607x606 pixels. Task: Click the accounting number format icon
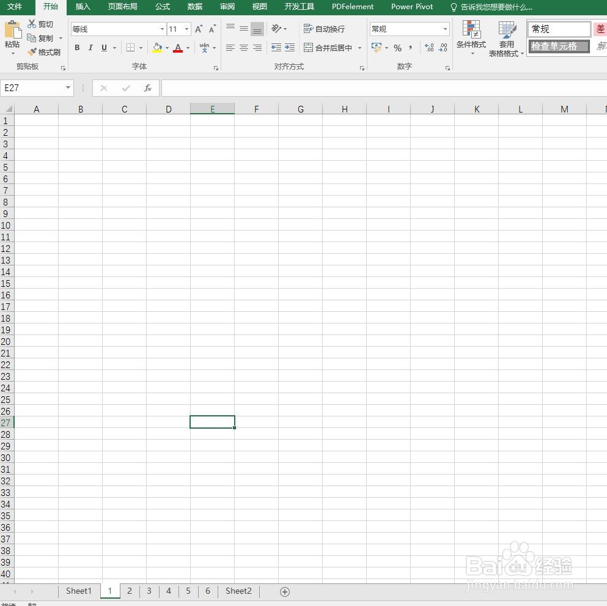(377, 48)
